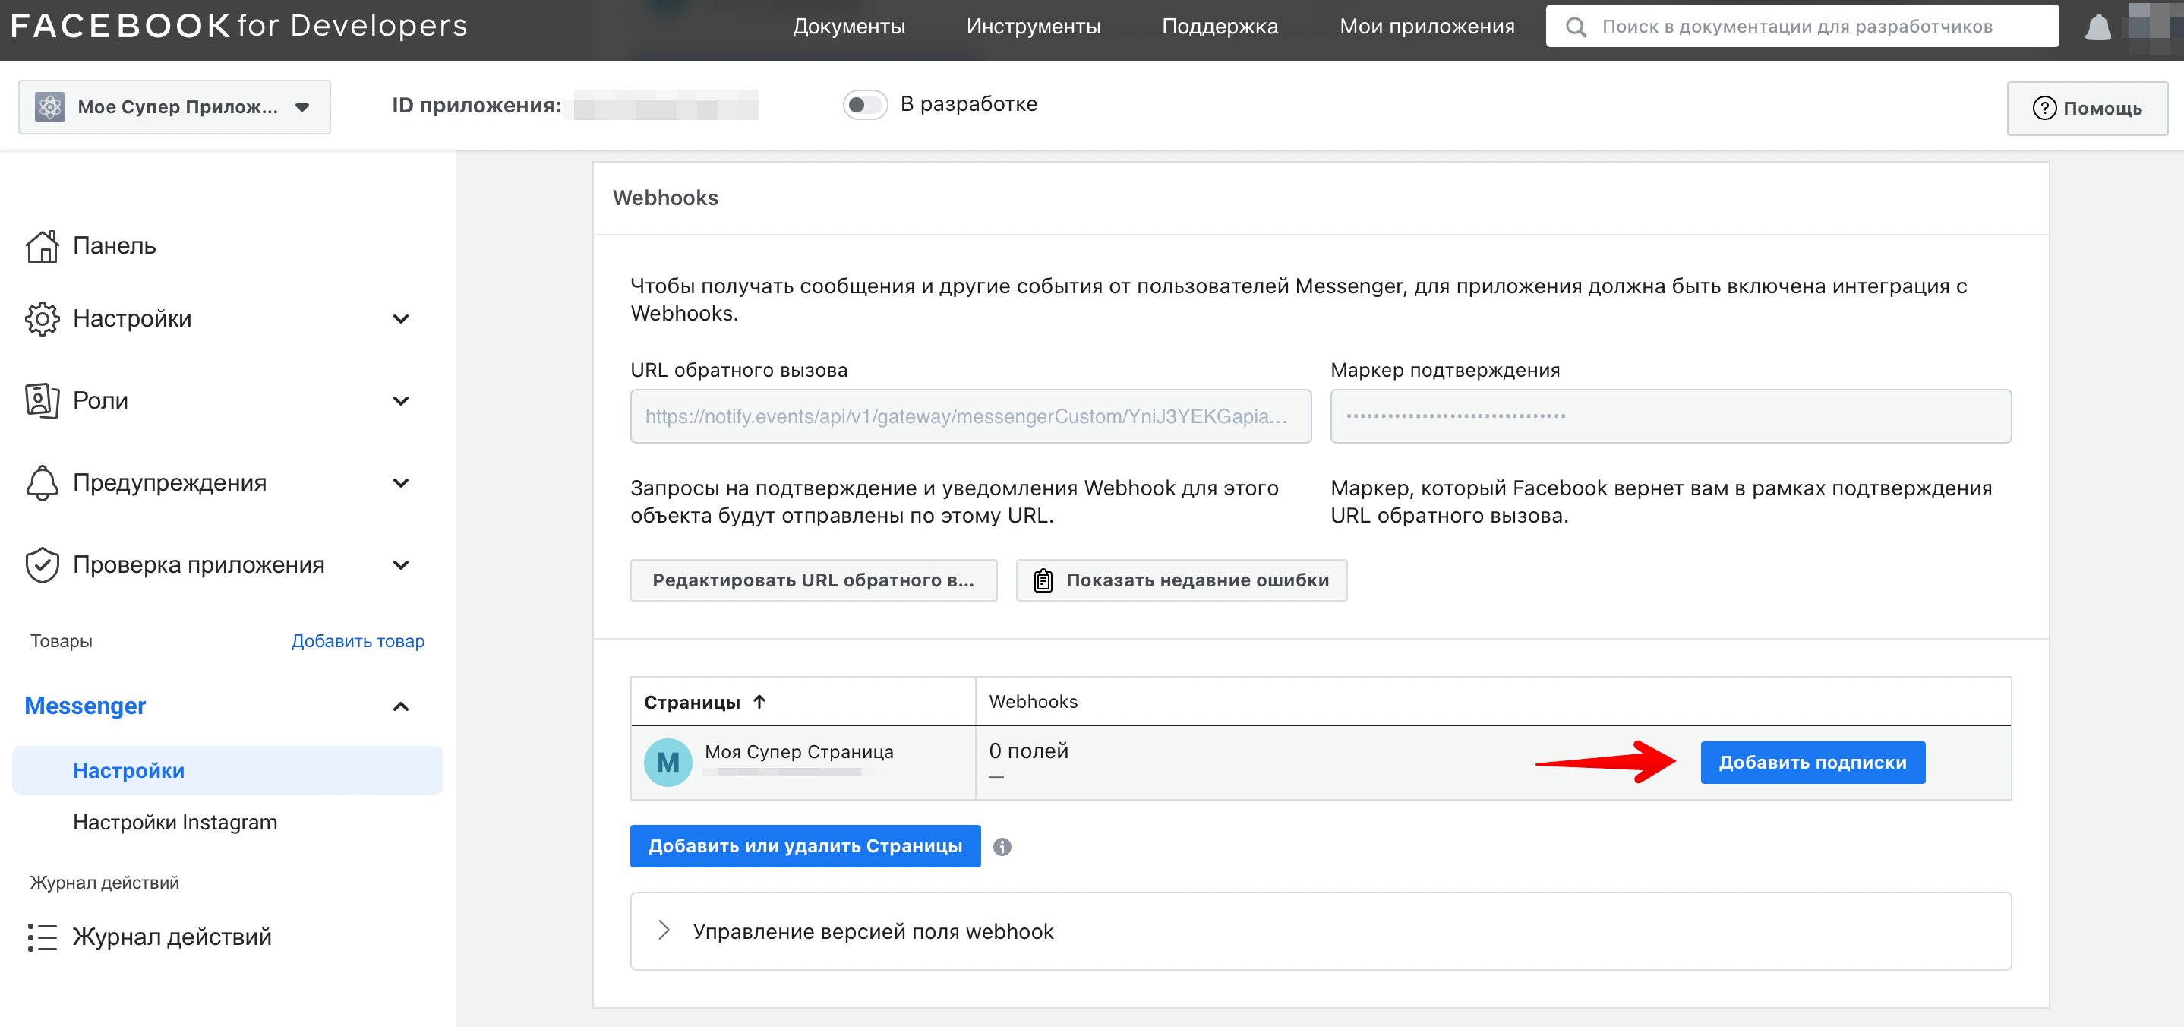This screenshot has width=2184, height=1027.
Task: Click the Messenger product heading
Action: point(85,706)
